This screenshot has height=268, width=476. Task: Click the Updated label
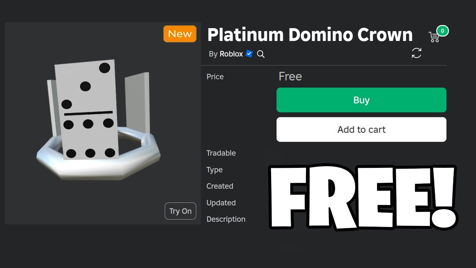click(x=221, y=203)
